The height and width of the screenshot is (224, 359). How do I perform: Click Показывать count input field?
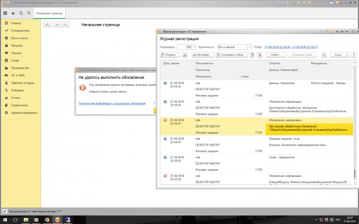184,47
